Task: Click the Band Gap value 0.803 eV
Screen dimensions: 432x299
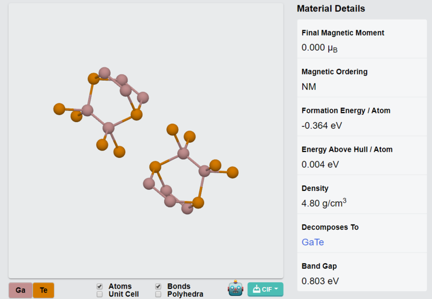Action: (x=320, y=281)
